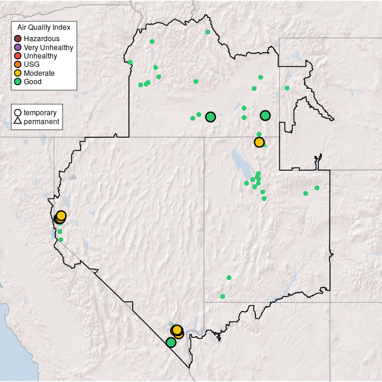Click the northernmost small green dot on the map
Screen dimensions: 382x382
tap(208, 32)
